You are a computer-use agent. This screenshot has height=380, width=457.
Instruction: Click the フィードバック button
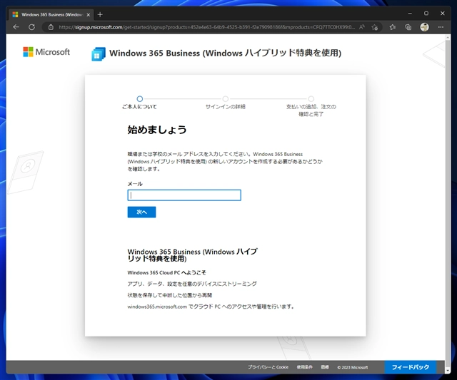click(x=411, y=367)
